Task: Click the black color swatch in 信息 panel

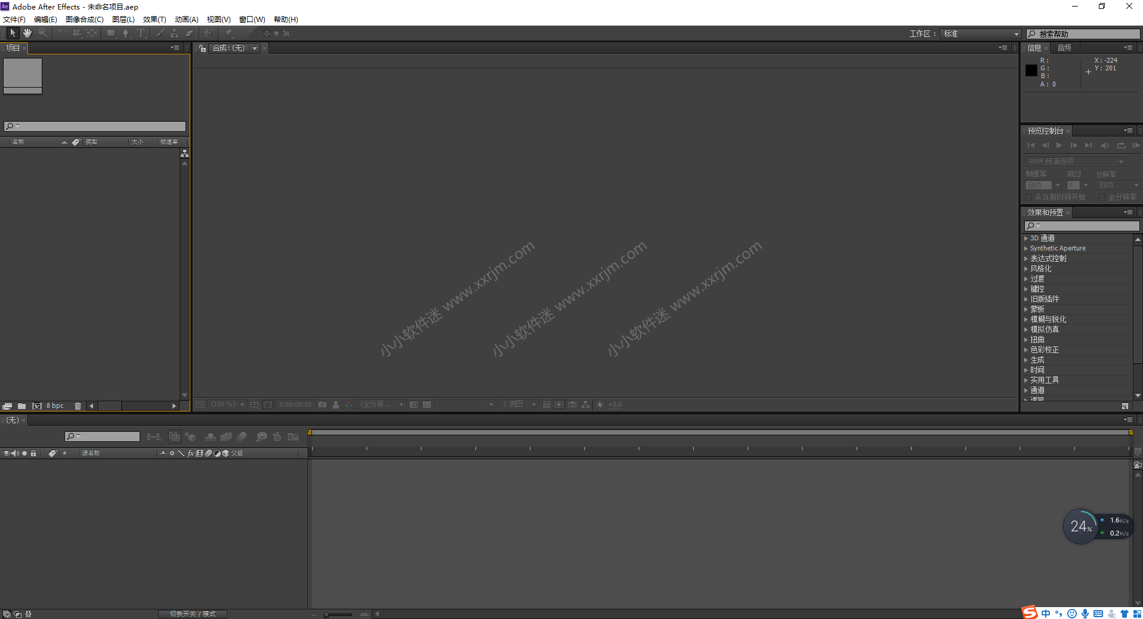Action: pos(1031,70)
